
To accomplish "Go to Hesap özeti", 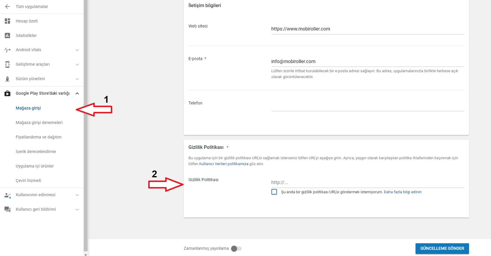I will (27, 21).
